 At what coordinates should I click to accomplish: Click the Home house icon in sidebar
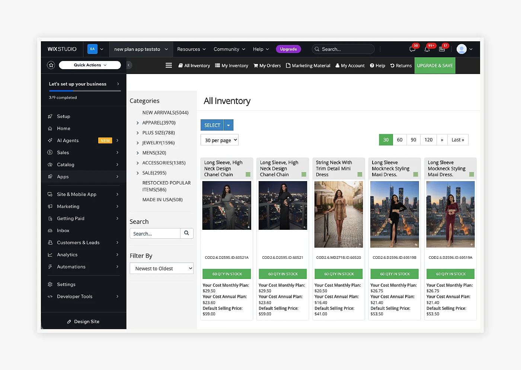point(50,128)
